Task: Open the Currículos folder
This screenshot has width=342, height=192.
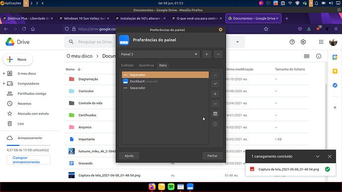Action: [x=86, y=91]
